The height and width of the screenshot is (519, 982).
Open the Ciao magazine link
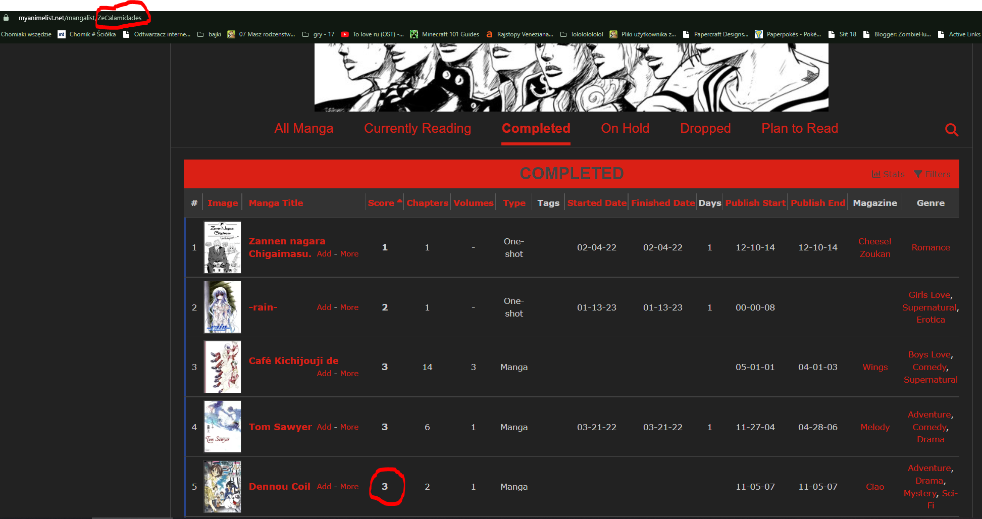click(875, 487)
